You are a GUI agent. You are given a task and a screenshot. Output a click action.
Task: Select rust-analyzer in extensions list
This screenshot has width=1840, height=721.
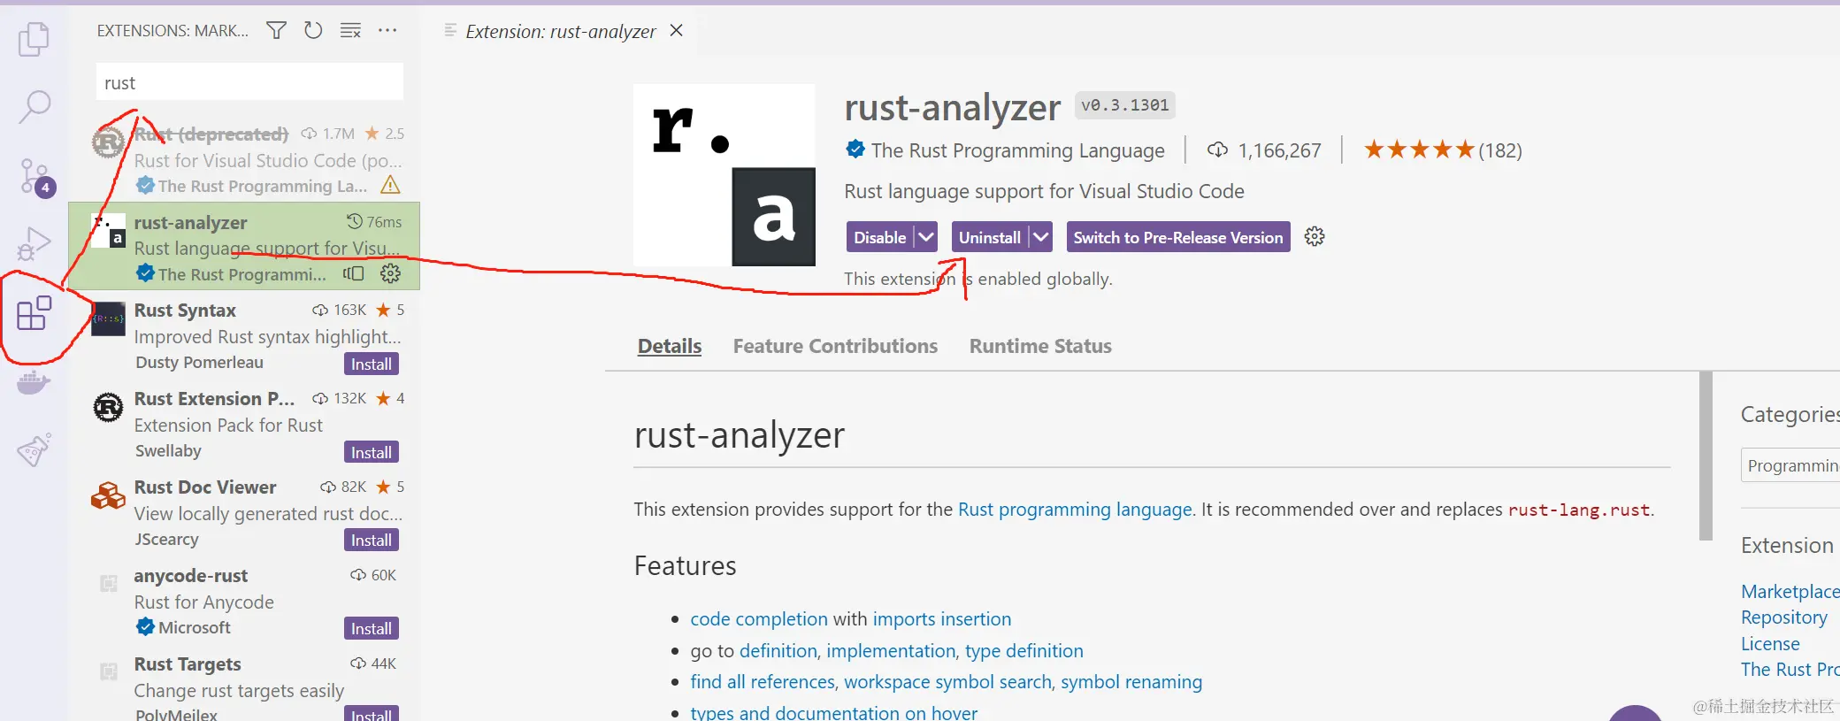[x=244, y=247]
